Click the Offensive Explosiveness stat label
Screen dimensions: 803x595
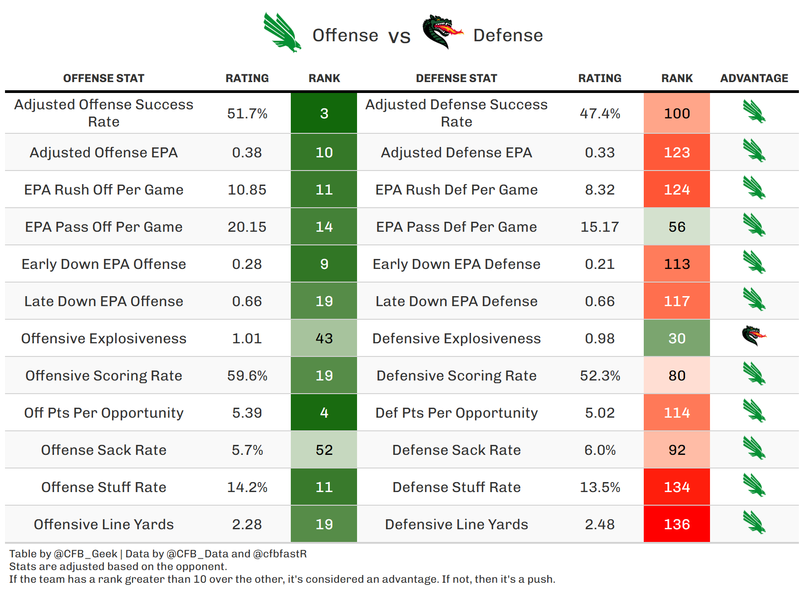[x=103, y=338]
